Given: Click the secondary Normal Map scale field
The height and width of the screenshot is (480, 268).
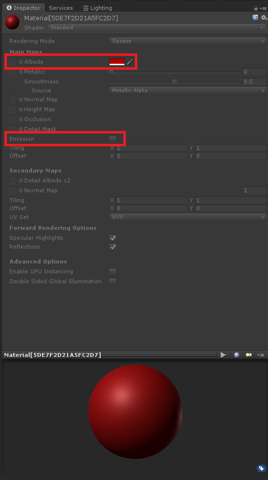Looking at the screenshot, I should [254, 190].
